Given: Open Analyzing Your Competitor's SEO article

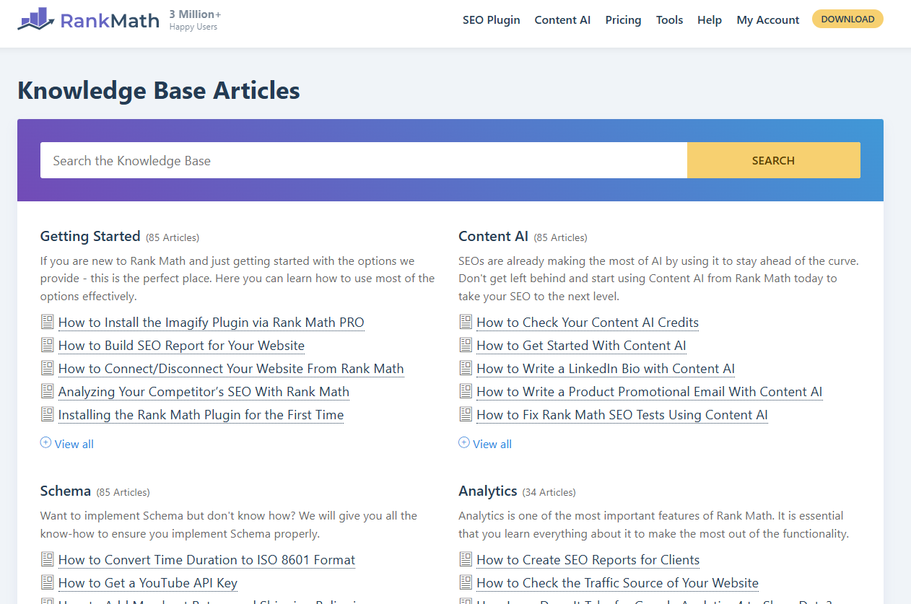Looking at the screenshot, I should [204, 392].
